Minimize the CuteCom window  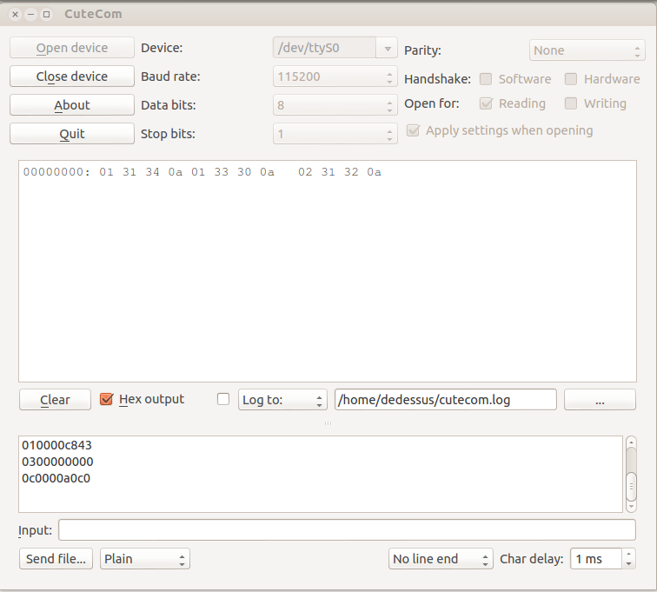coord(30,14)
